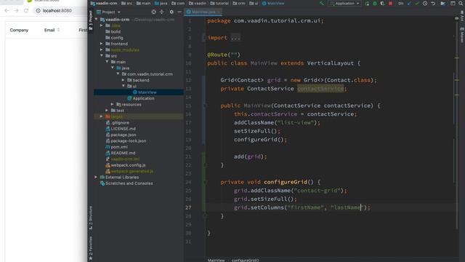465x262 pixels.
Task: Open the Application run configuration dropdown
Action: 344,3
